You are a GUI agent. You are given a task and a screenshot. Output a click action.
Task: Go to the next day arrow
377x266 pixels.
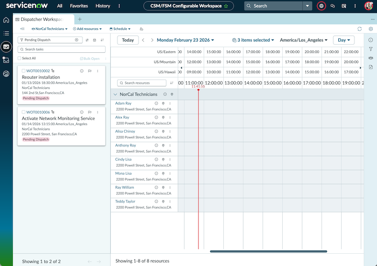pyautogui.click(x=152, y=40)
